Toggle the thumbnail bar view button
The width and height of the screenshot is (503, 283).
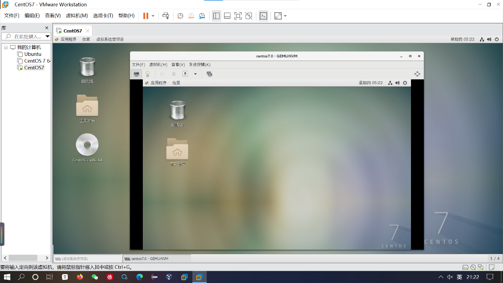227,16
